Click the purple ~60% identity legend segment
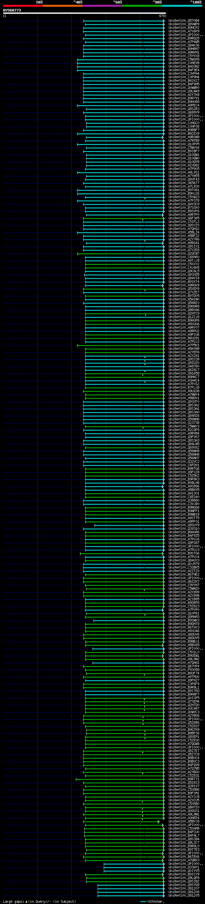 click(102, 6)
